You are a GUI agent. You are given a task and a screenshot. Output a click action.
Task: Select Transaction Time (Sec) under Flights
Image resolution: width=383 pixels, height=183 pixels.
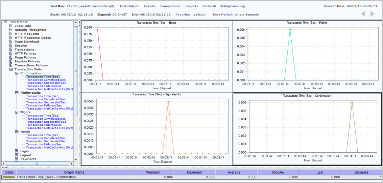click(x=43, y=116)
